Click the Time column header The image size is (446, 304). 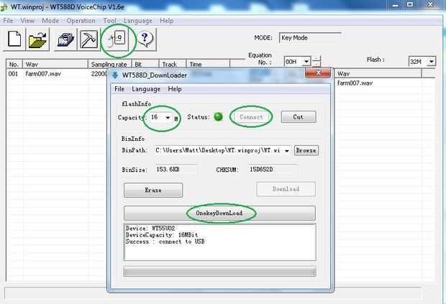pos(208,64)
